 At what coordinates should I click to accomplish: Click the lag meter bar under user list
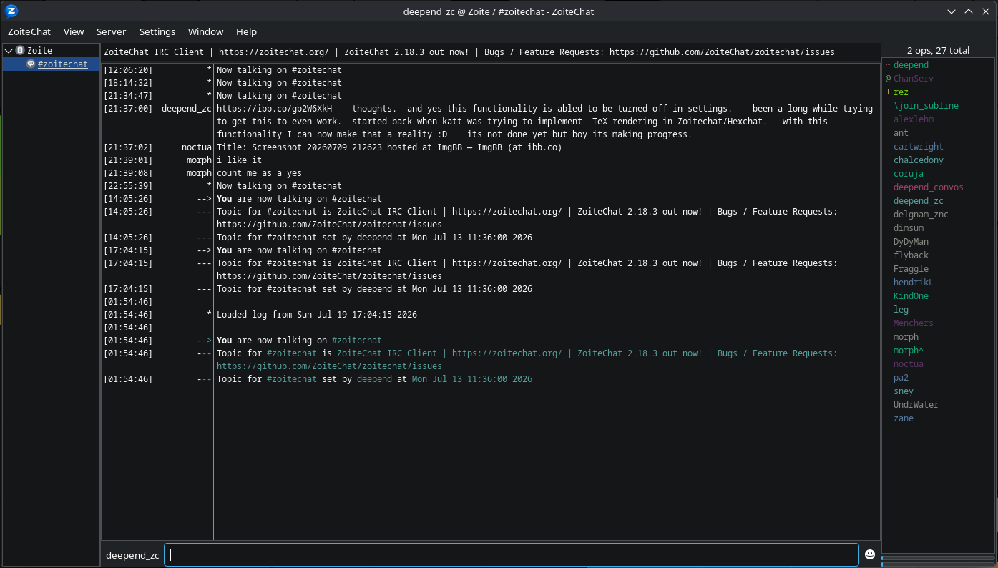937,558
